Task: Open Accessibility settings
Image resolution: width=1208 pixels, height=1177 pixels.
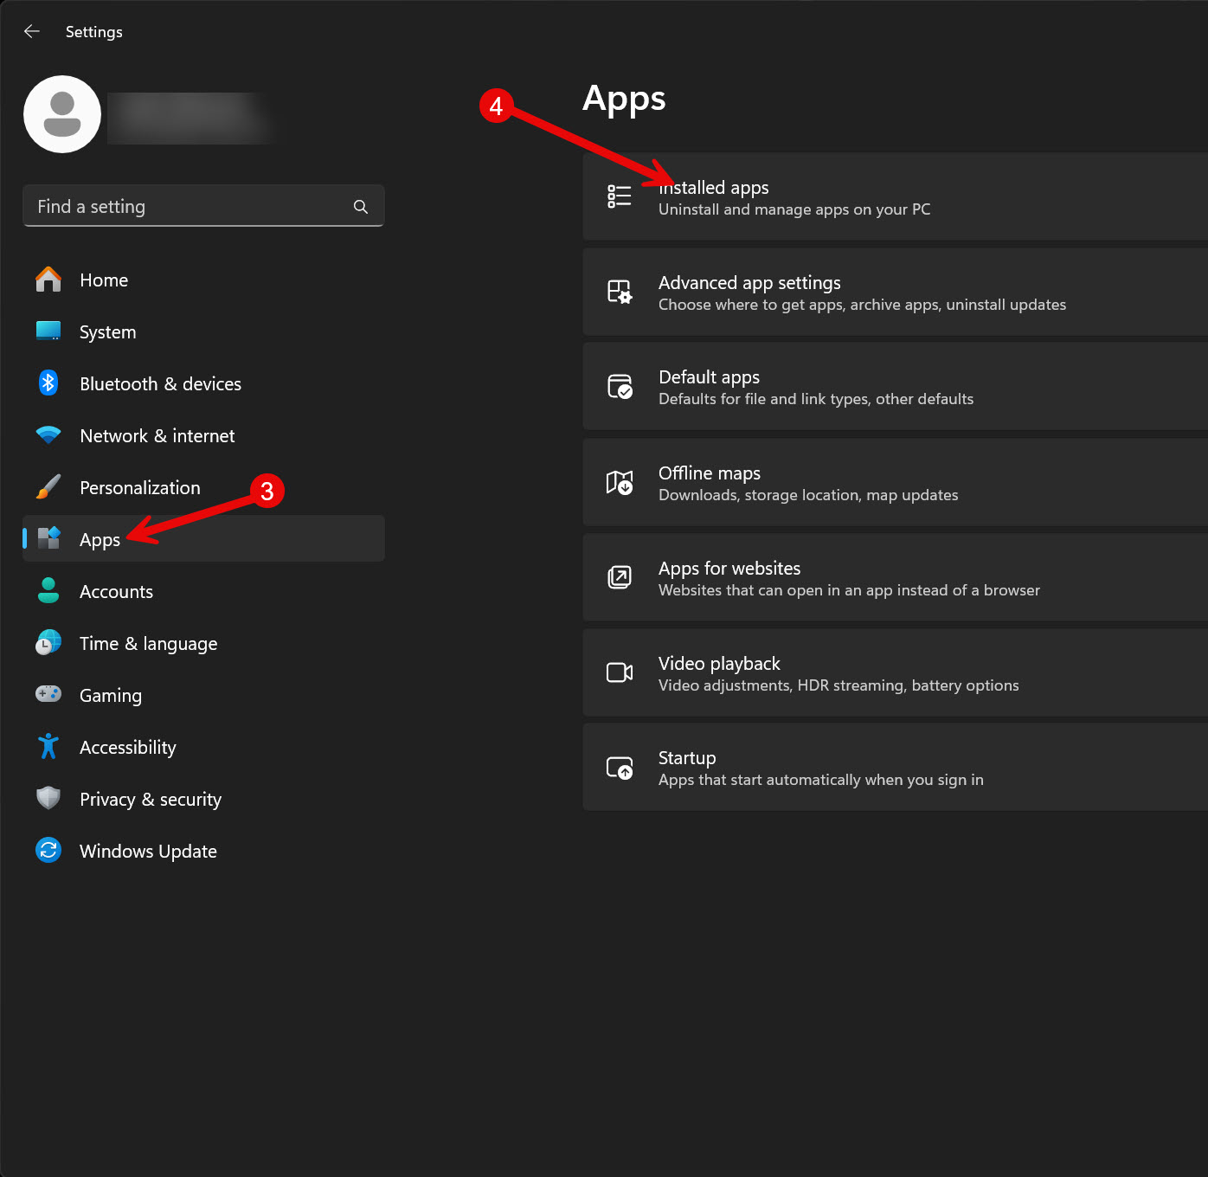Action: click(x=203, y=747)
